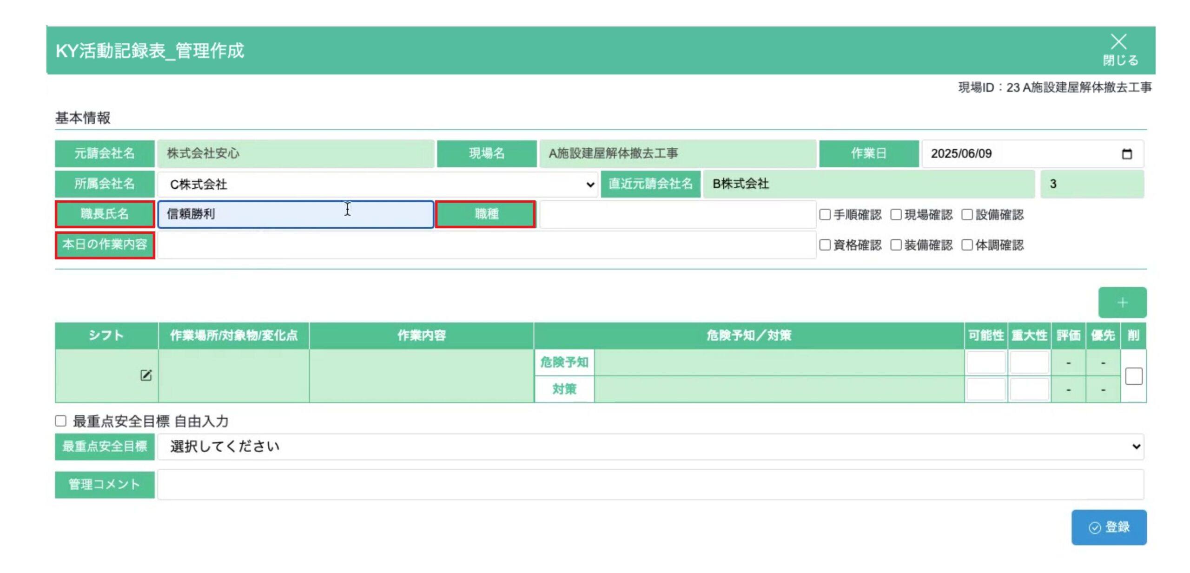This screenshot has width=1190, height=573.
Task: Check the 体調確認 checkbox
Action: coord(967,245)
